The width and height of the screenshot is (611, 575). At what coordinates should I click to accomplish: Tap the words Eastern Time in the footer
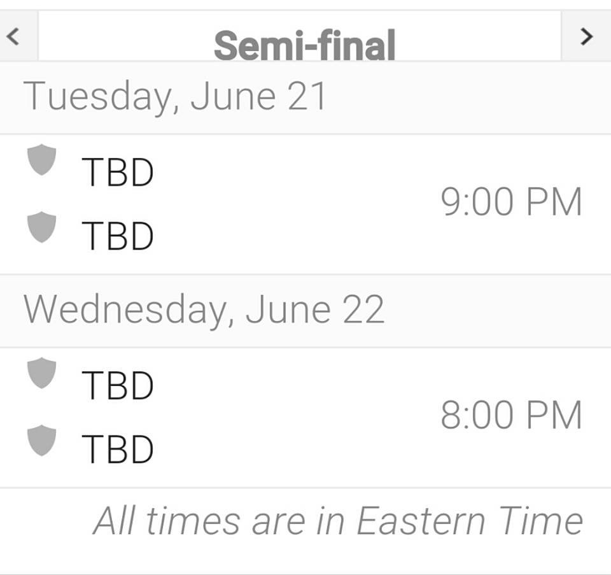click(x=470, y=521)
